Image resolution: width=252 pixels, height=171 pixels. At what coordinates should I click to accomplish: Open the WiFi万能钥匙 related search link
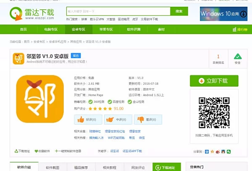tap(116, 138)
